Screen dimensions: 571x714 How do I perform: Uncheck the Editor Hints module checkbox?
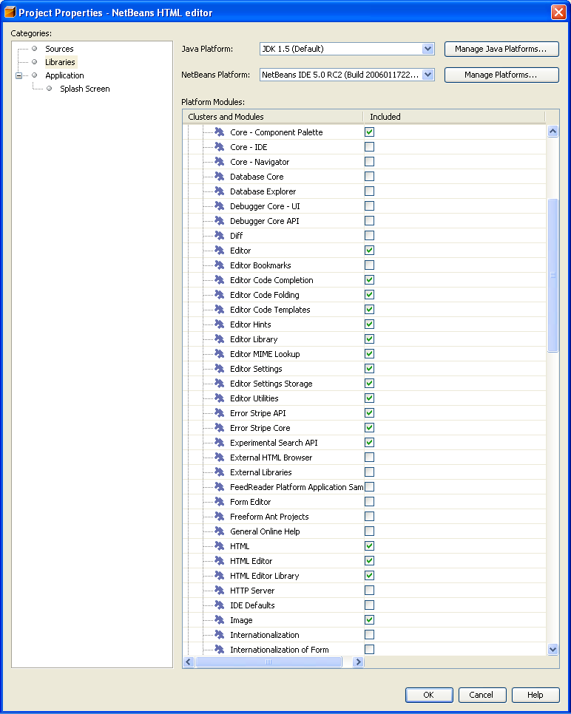(369, 324)
